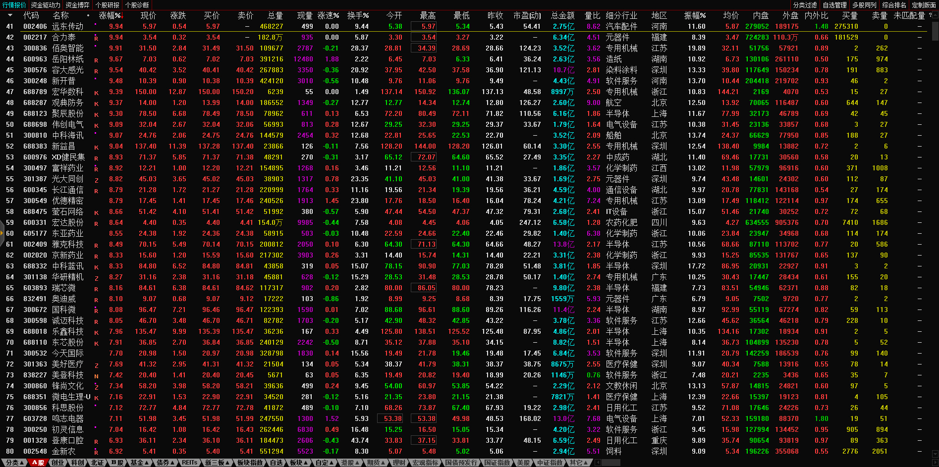Click the question mark help icon
The width and height of the screenshot is (939, 467).
[x=930, y=15]
